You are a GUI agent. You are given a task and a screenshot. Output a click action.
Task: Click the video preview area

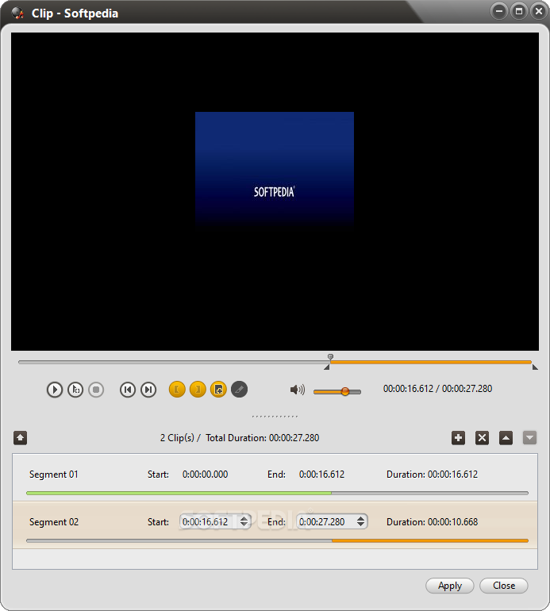click(275, 191)
